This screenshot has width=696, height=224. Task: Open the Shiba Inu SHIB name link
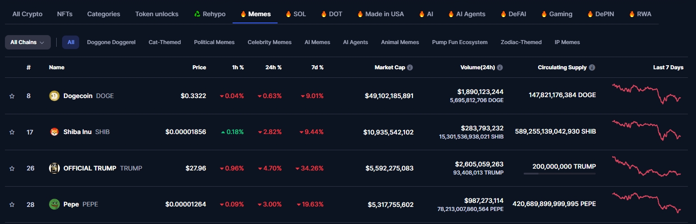coord(86,132)
